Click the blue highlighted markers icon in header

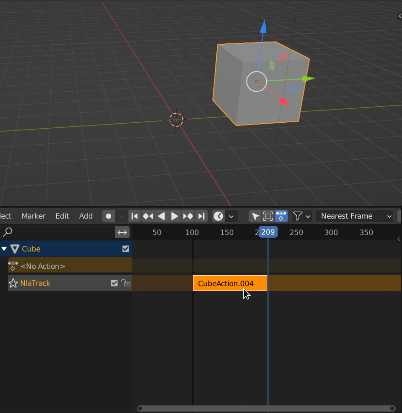click(281, 216)
